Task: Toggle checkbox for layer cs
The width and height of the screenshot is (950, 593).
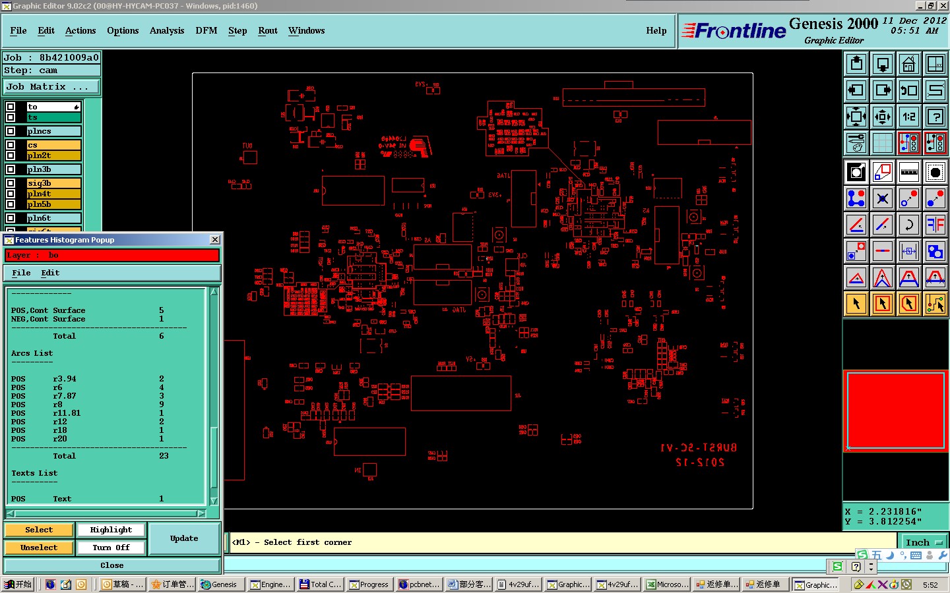Action: pyautogui.click(x=11, y=145)
